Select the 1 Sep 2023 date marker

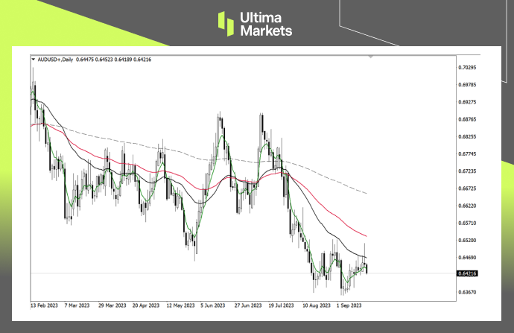(349, 305)
